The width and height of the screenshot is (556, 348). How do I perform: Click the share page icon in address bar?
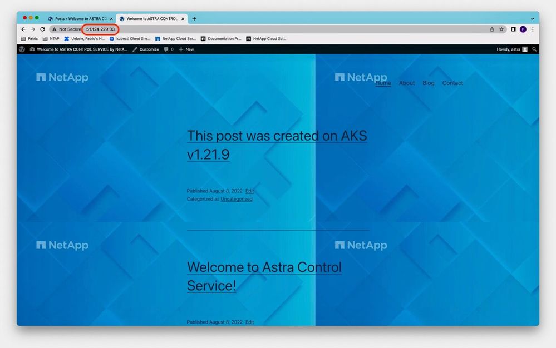pos(492,29)
